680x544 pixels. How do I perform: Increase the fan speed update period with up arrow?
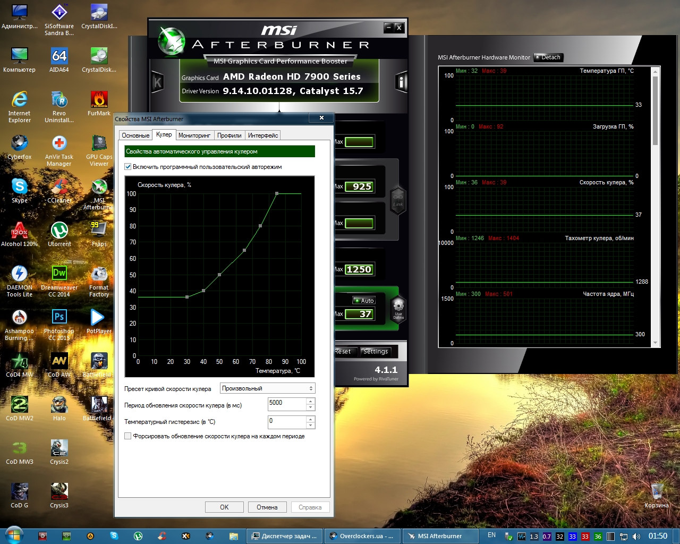tap(311, 401)
